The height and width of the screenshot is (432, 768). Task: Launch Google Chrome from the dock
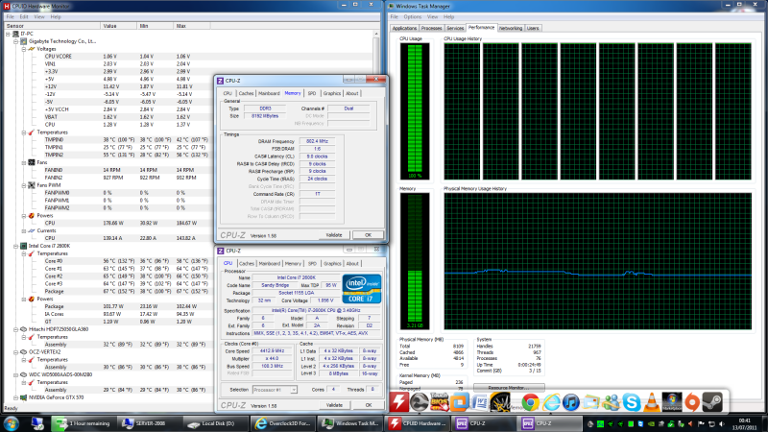[x=530, y=402]
